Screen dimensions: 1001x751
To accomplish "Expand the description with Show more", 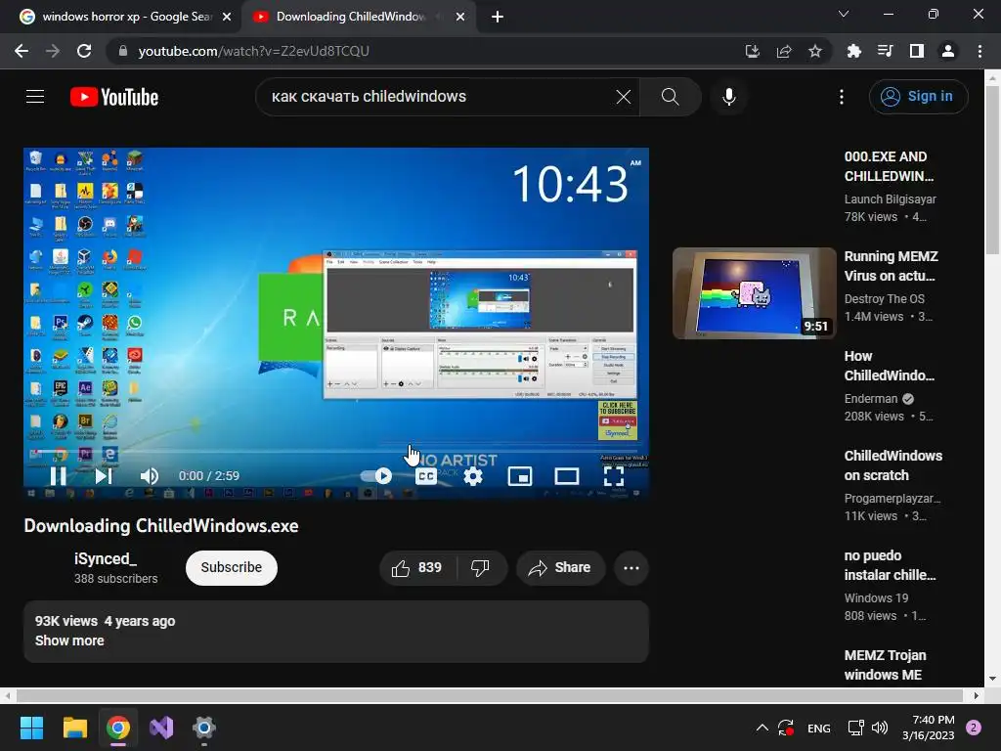I will (x=69, y=641).
